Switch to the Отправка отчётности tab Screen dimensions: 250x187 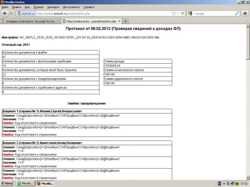tap(29, 21)
